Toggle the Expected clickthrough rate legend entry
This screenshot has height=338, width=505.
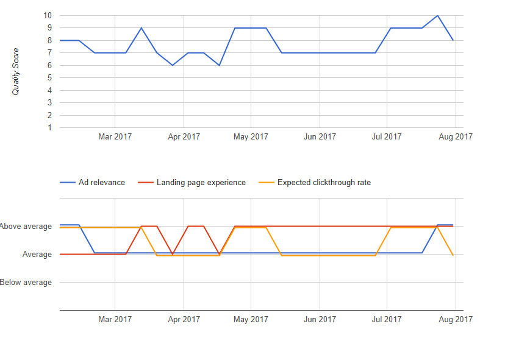pyautogui.click(x=323, y=182)
